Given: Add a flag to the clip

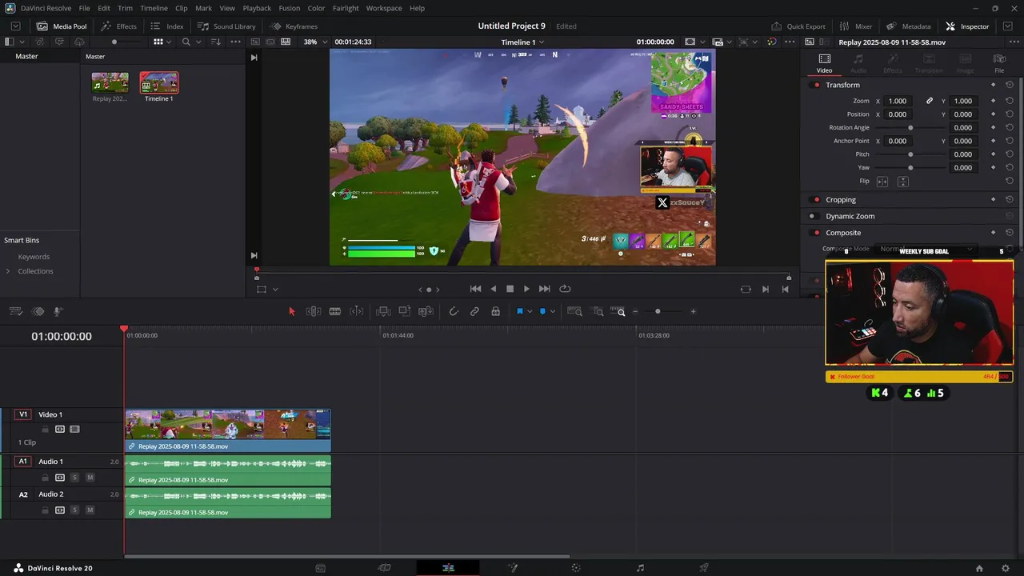Looking at the screenshot, I should [x=519, y=311].
